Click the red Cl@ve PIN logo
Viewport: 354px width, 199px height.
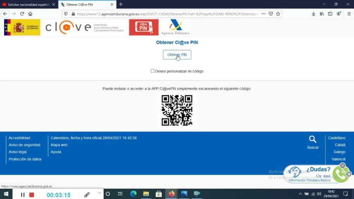point(144,27)
